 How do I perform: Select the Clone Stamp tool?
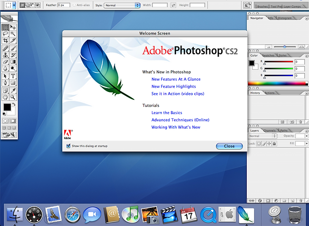(x=5, y=55)
